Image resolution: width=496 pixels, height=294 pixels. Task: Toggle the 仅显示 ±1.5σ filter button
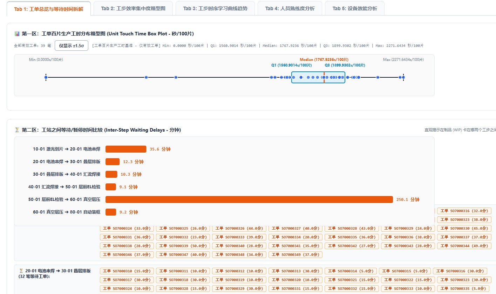[72, 45]
